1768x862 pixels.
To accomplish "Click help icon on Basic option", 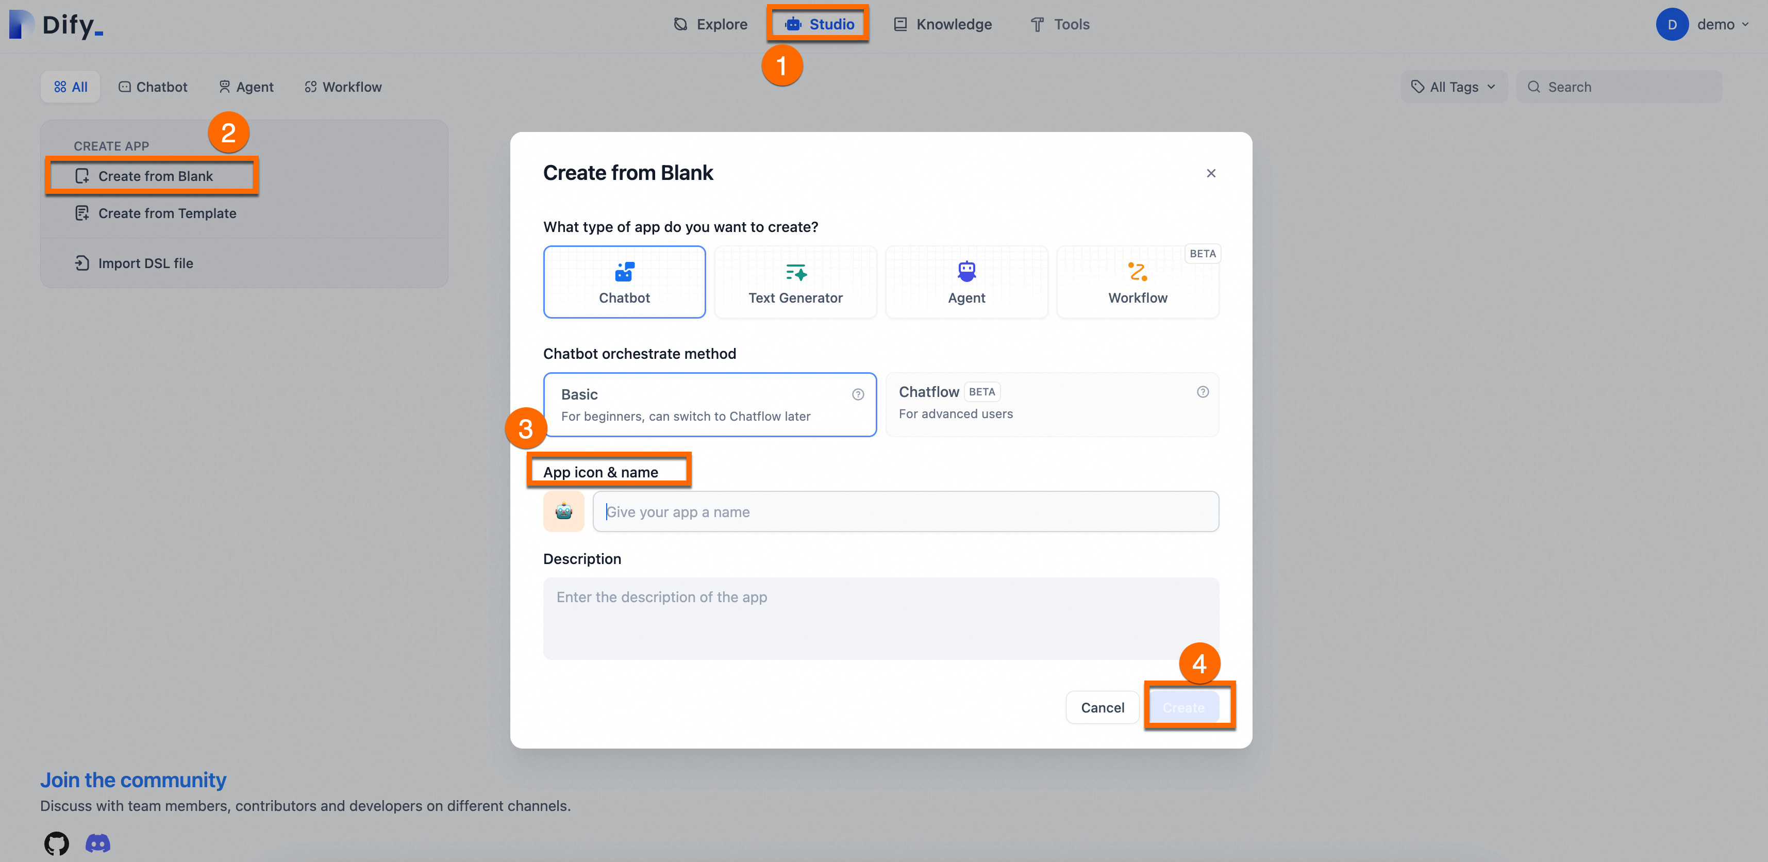I will (x=858, y=394).
